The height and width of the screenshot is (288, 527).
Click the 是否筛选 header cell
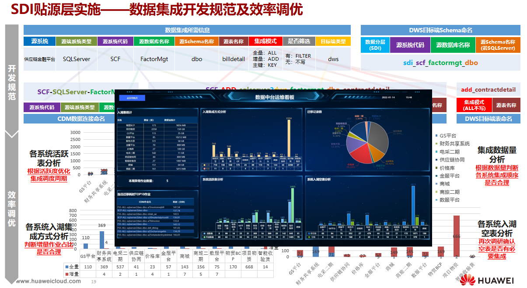299,41
